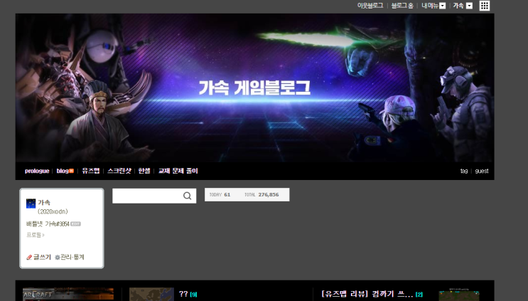Open the prologue menu tab

pos(37,171)
